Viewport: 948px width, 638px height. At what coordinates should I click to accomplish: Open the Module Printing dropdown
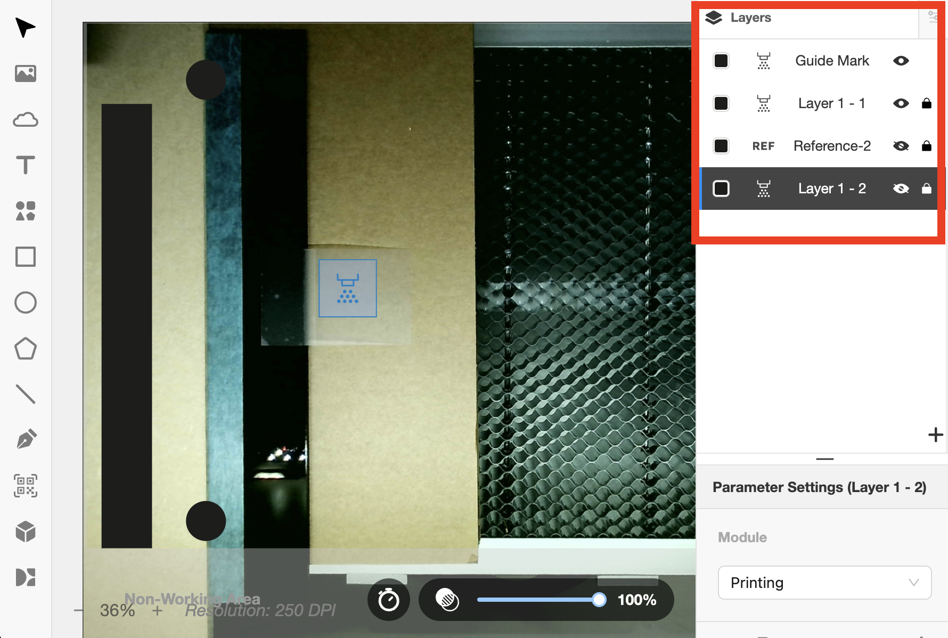click(824, 583)
